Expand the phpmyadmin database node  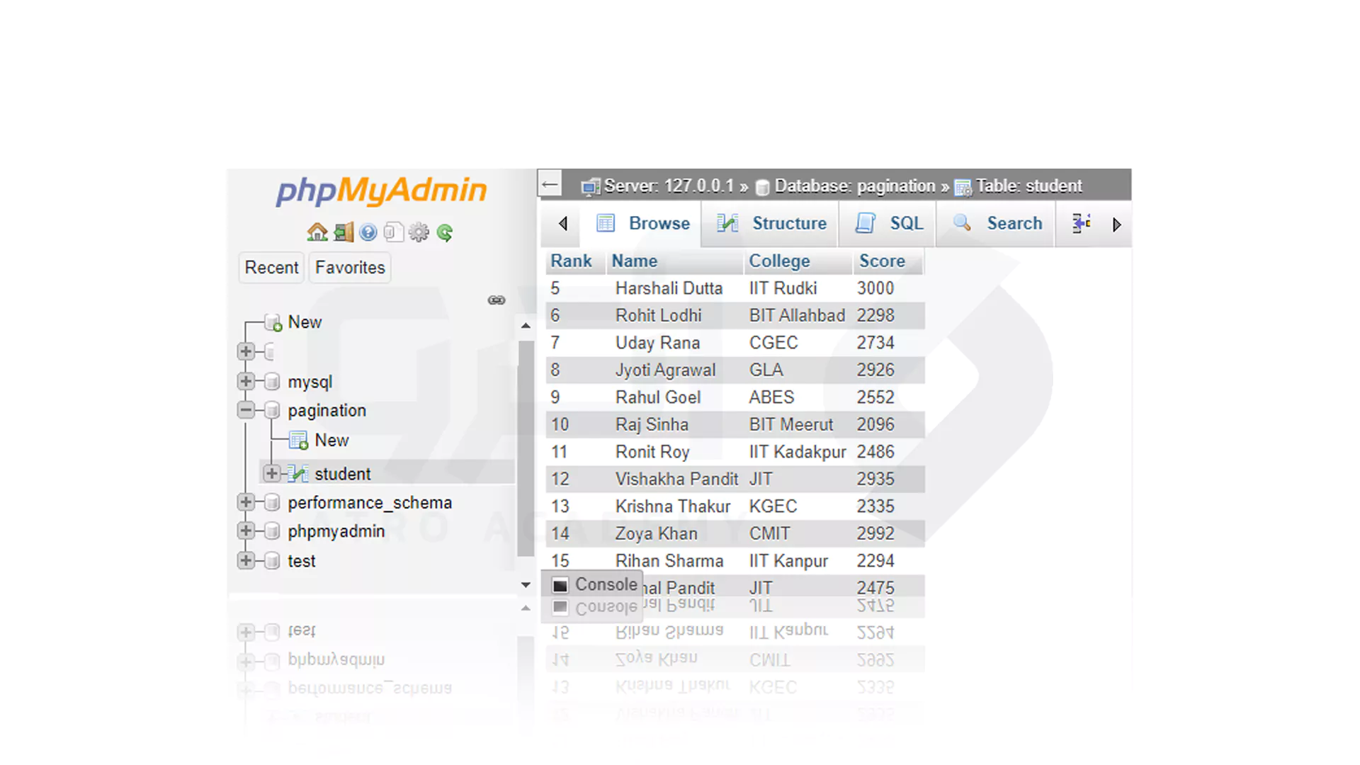pyautogui.click(x=246, y=531)
